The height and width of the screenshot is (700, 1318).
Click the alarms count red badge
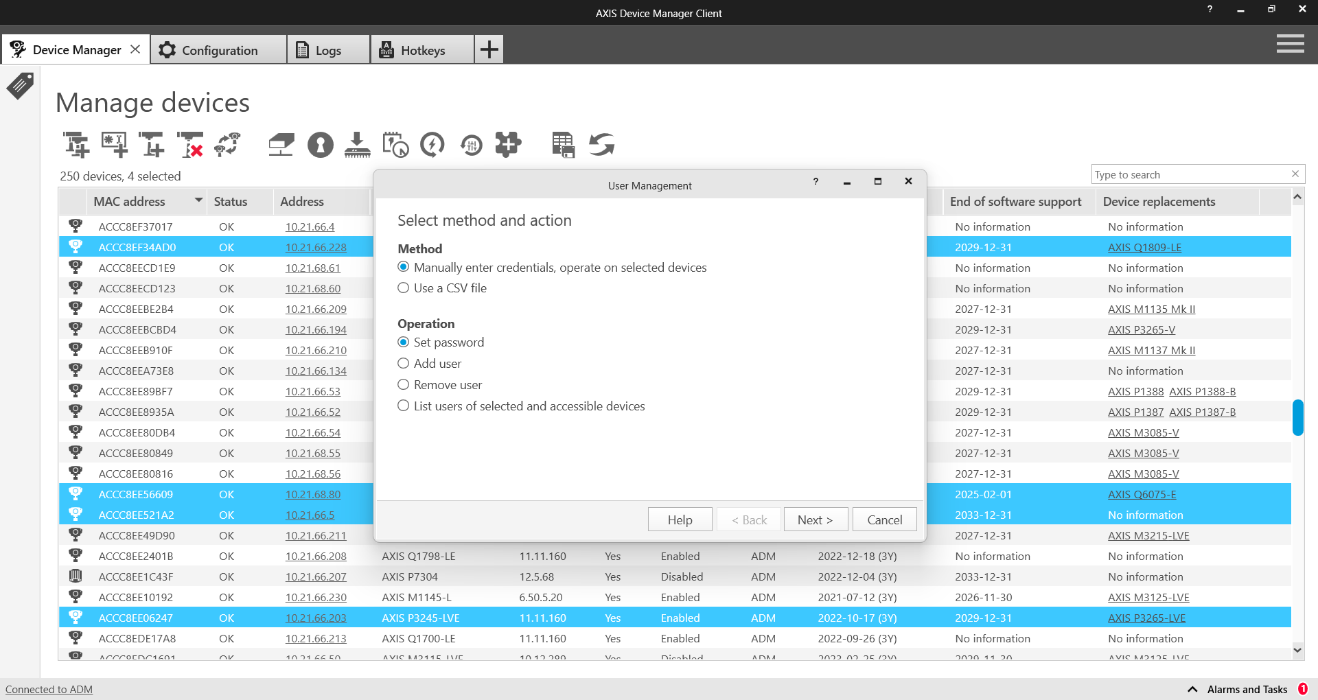click(x=1302, y=689)
